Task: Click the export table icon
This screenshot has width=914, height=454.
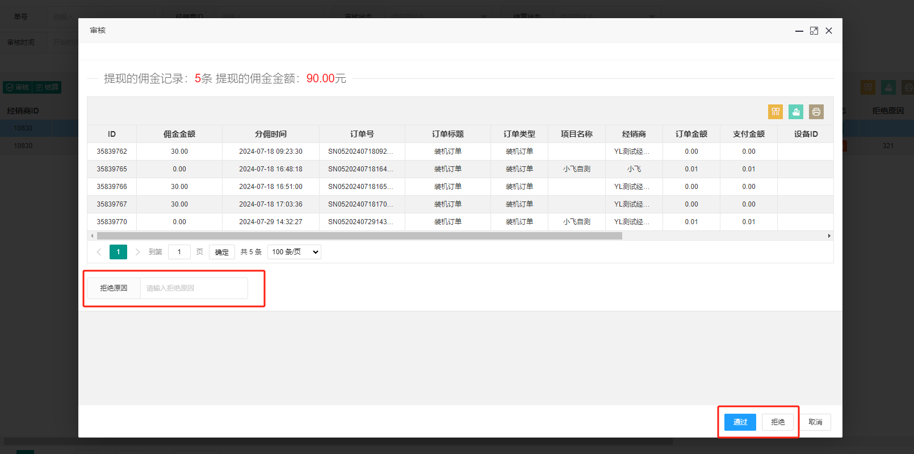Action: coord(796,112)
